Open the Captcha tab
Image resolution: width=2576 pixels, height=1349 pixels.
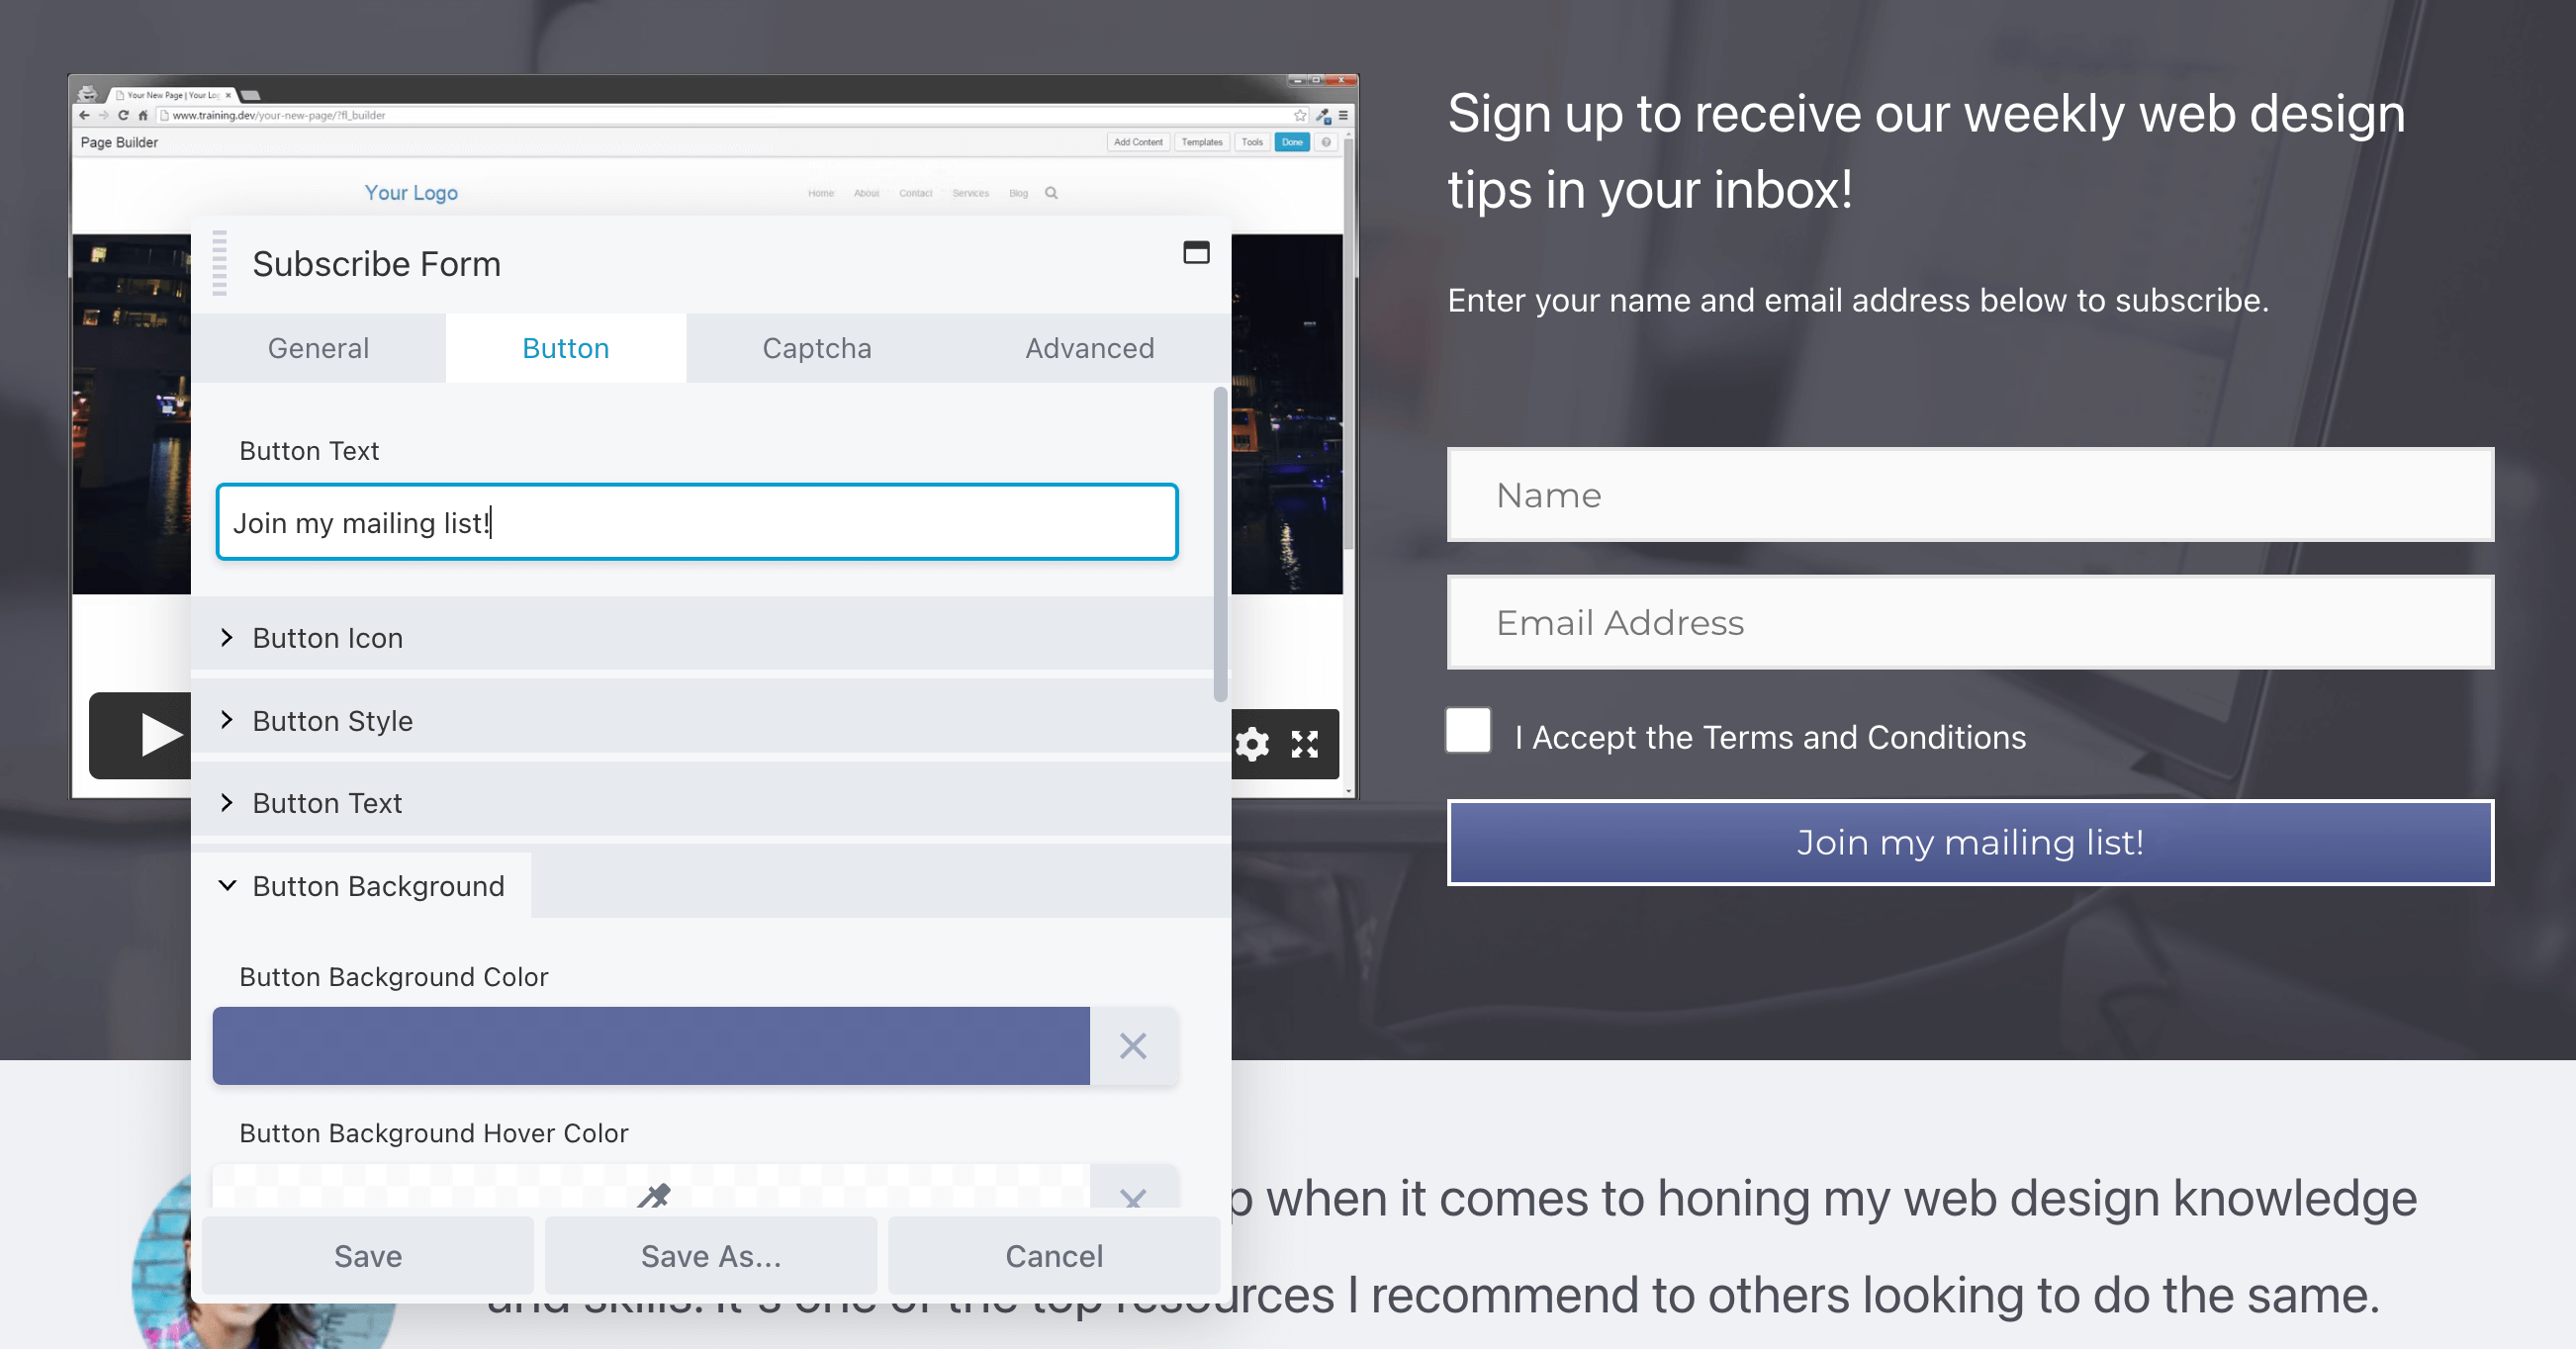[816, 348]
